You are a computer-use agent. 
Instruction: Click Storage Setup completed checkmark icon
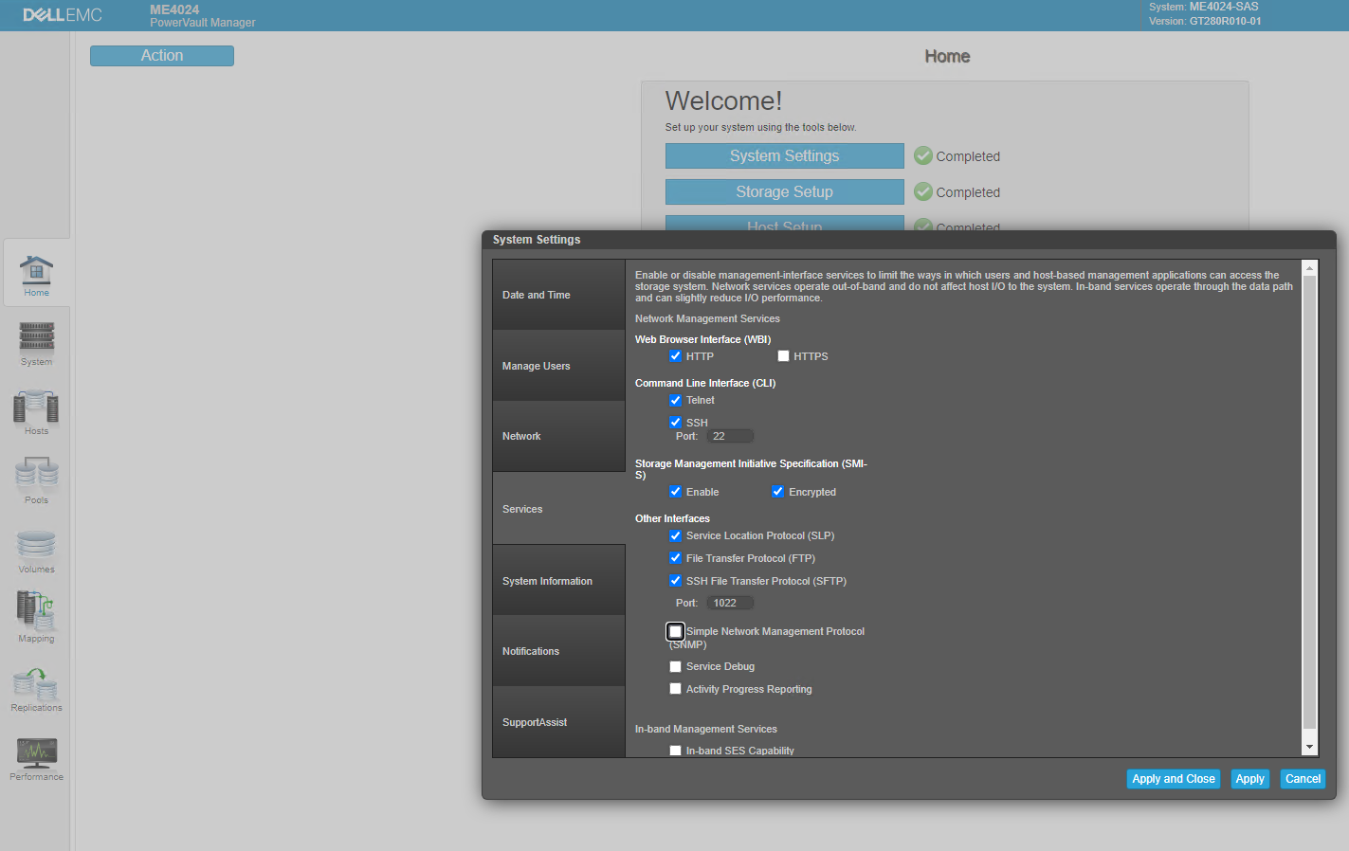pos(923,191)
